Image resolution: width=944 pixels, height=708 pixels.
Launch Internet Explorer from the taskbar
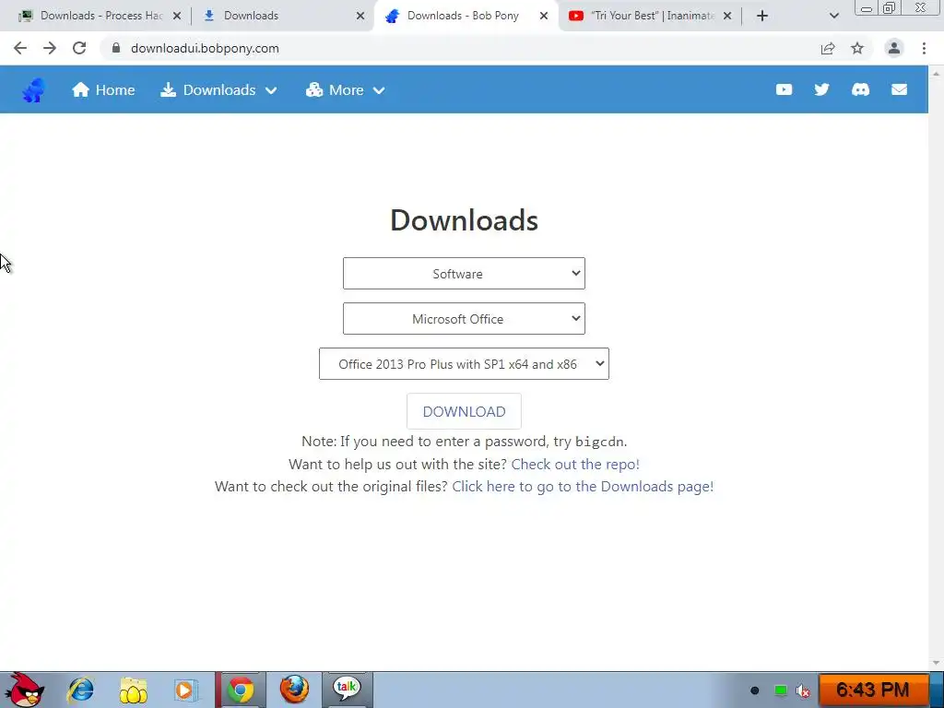coord(81,690)
